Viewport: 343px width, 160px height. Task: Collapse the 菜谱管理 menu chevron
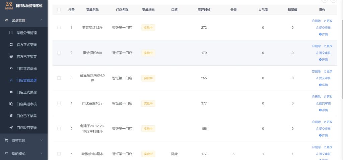click(x=41, y=20)
